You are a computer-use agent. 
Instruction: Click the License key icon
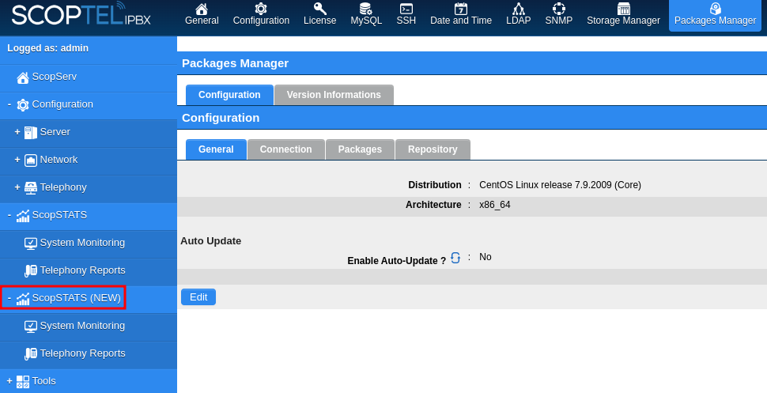[320, 9]
